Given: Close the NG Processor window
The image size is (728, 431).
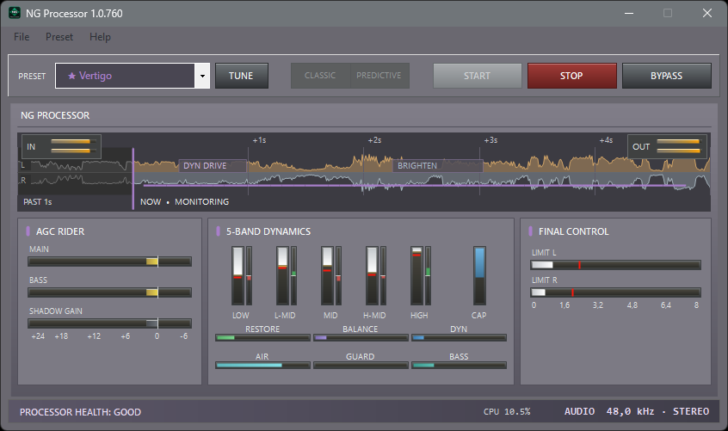Looking at the screenshot, I should (706, 13).
